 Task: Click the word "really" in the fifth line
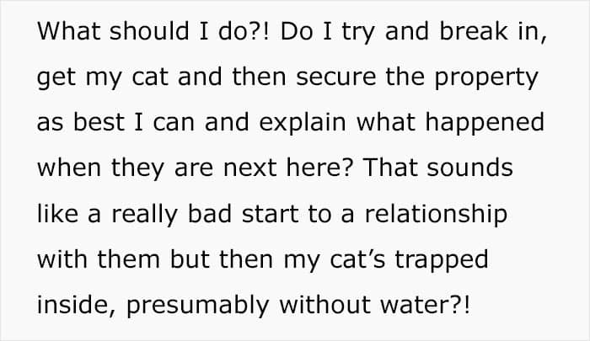pyautogui.click(x=144, y=215)
